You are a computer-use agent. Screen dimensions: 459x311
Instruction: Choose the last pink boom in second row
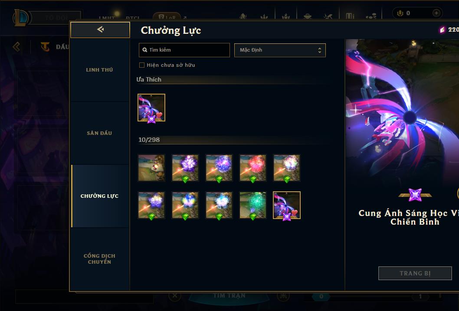tap(287, 205)
